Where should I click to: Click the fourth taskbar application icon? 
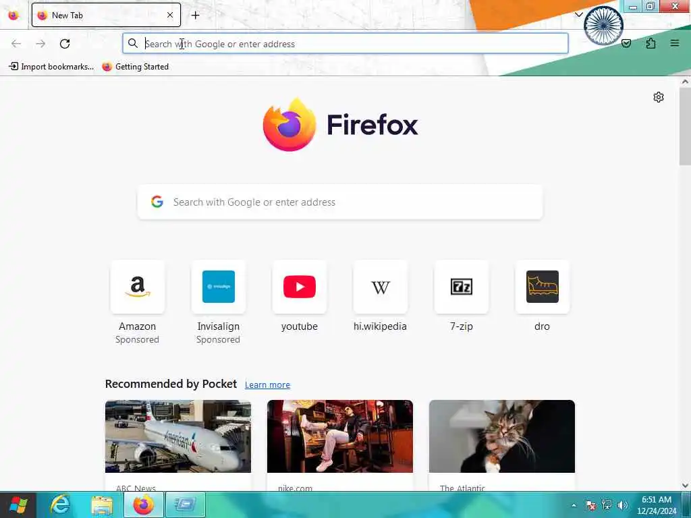186,505
